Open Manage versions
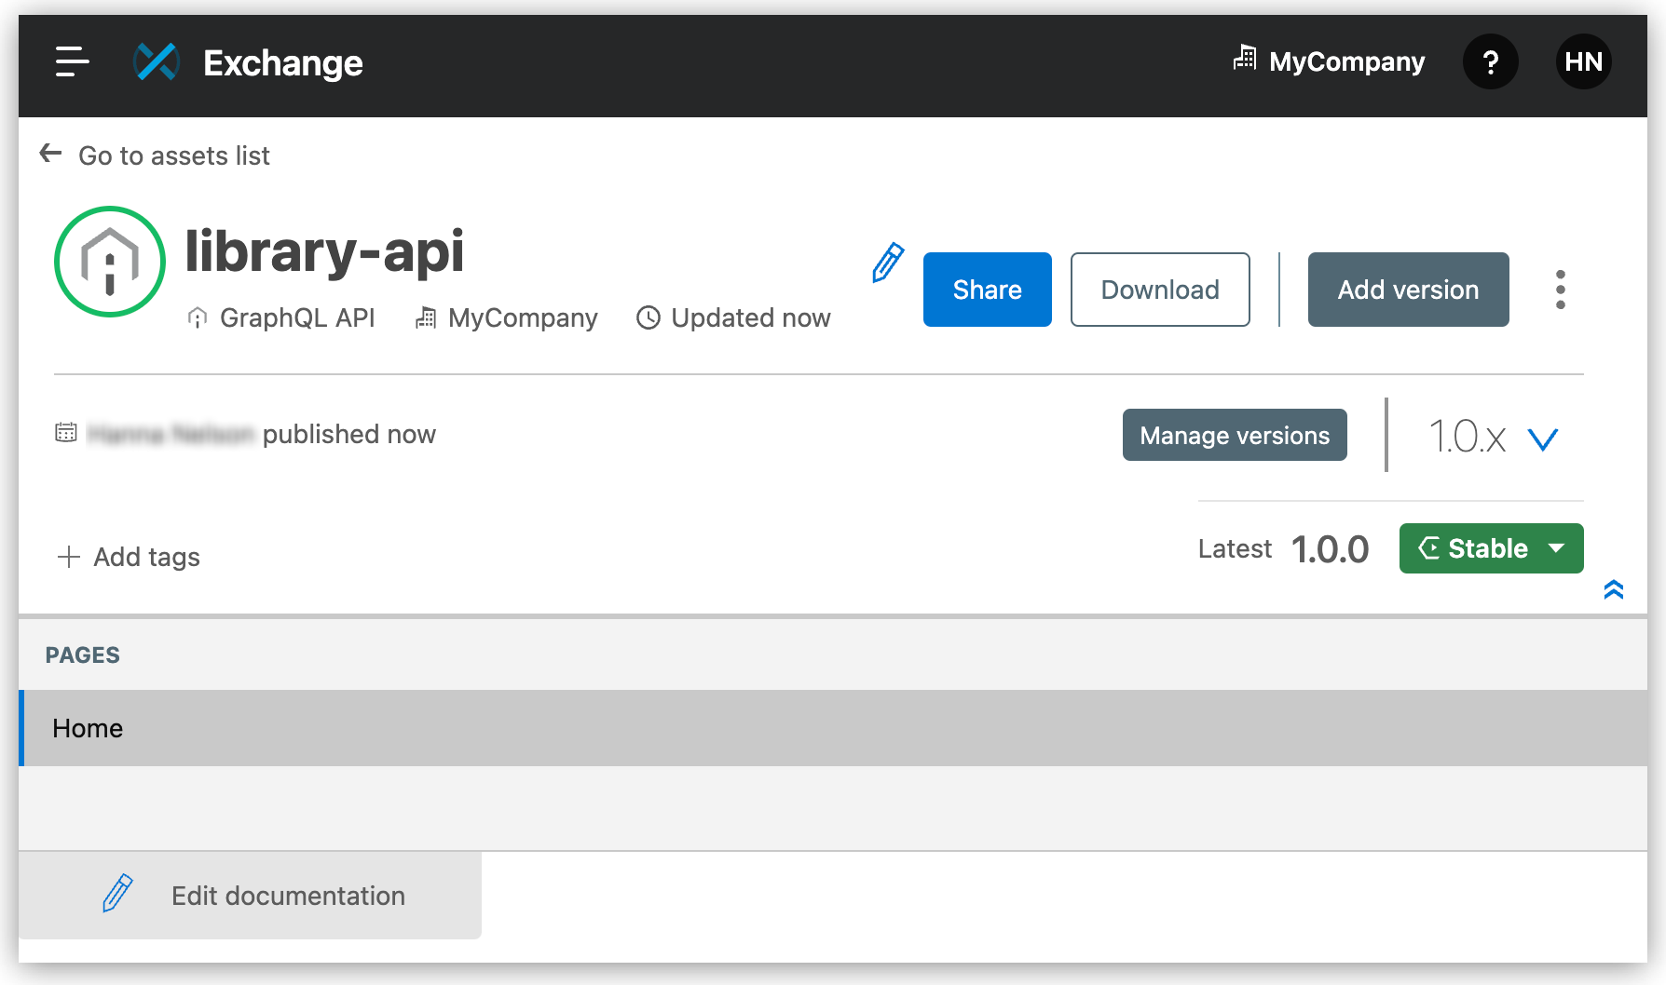The height and width of the screenshot is (985, 1666). (x=1234, y=435)
